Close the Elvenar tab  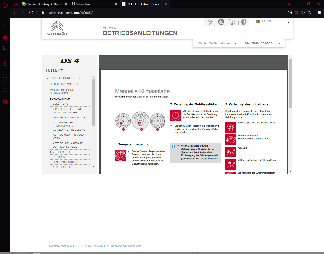[66, 4]
